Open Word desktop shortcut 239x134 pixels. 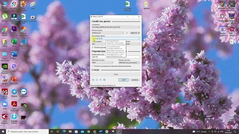(x=14, y=54)
